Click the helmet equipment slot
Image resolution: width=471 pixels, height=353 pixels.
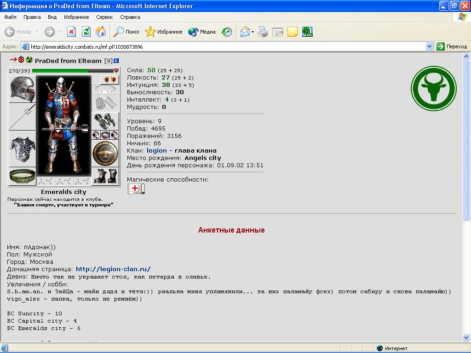22,89
